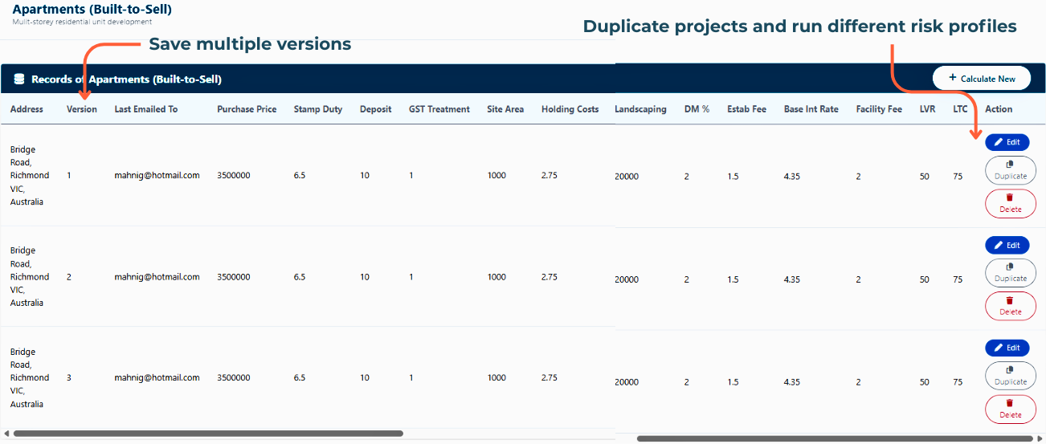1046x444 pixels.
Task: Click the Base Int Rate column header
Action: 811,109
